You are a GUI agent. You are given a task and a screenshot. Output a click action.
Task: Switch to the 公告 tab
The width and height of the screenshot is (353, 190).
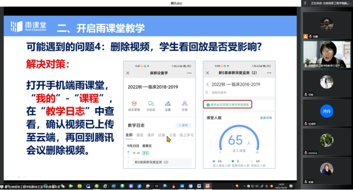pos(172,135)
